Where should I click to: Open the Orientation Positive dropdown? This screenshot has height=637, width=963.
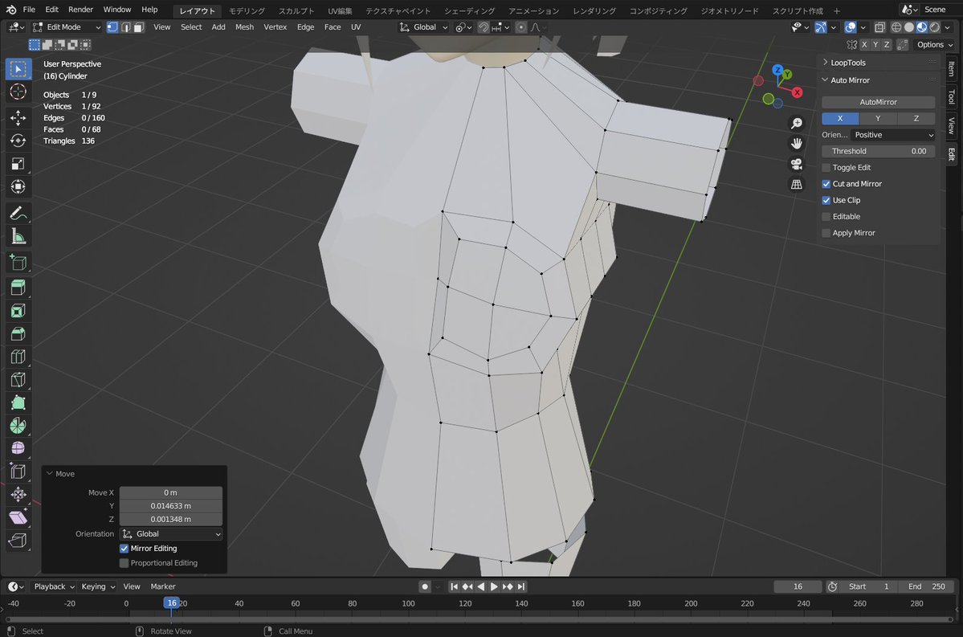[x=894, y=135]
